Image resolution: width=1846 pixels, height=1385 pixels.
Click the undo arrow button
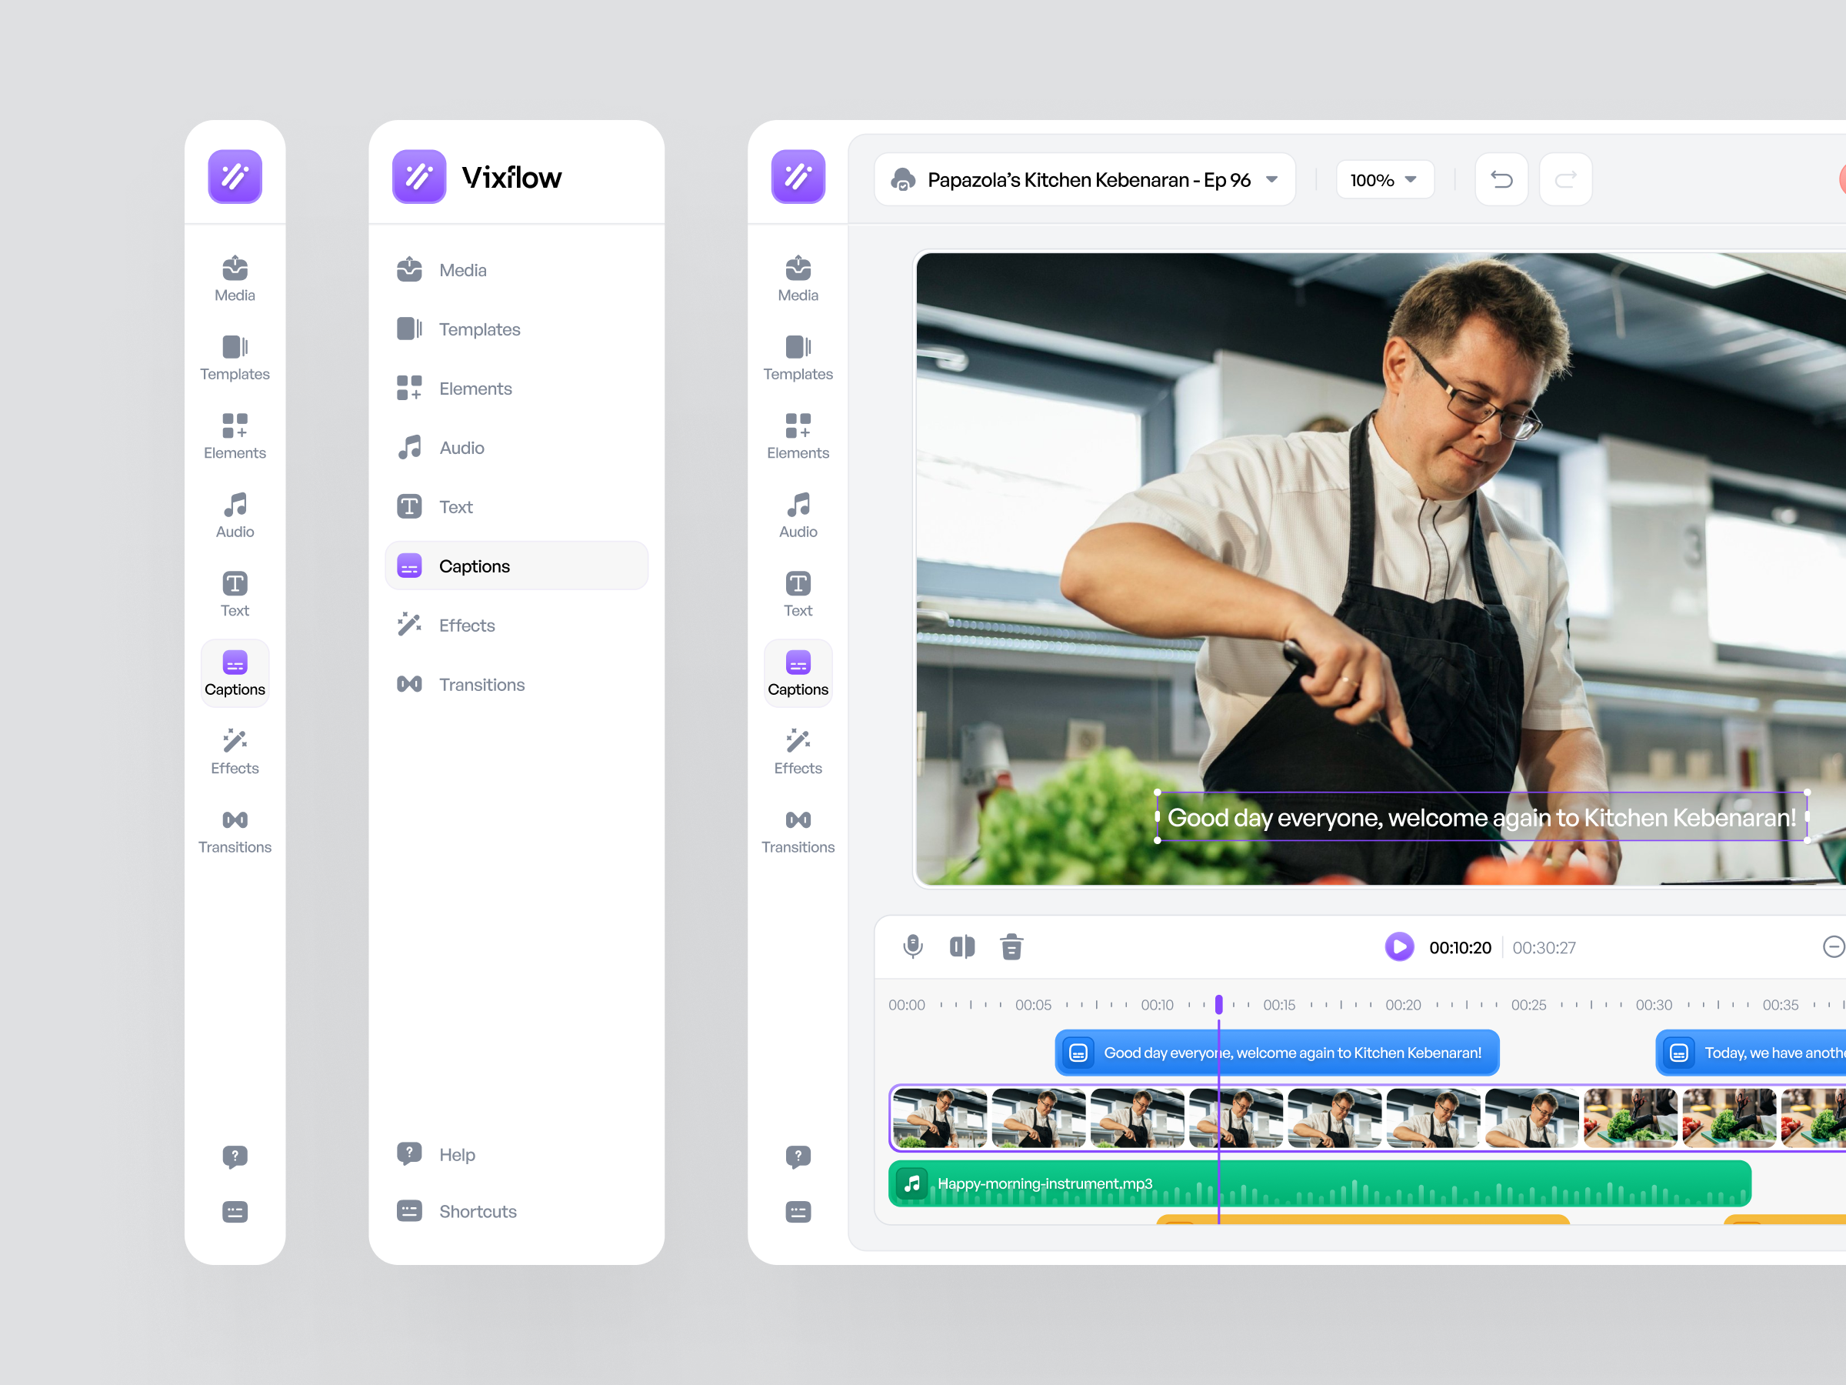pyautogui.click(x=1501, y=179)
